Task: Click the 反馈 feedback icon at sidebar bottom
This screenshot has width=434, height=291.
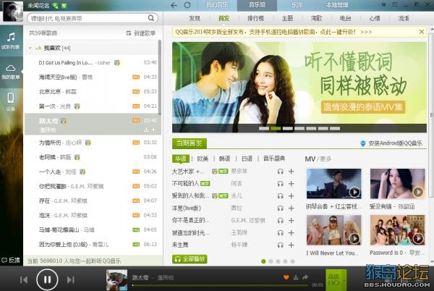Action: tap(11, 260)
